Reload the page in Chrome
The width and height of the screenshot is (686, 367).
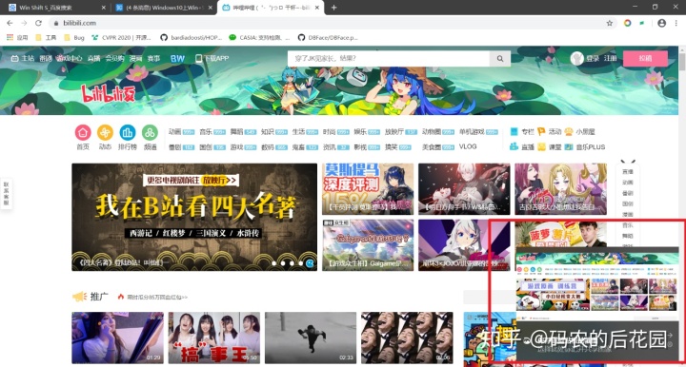coord(38,23)
